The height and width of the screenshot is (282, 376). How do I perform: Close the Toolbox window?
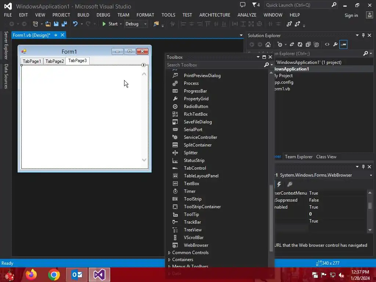click(x=270, y=57)
